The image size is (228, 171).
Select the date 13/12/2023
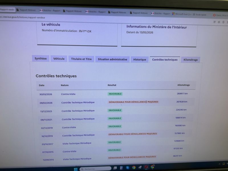click(x=46, y=111)
